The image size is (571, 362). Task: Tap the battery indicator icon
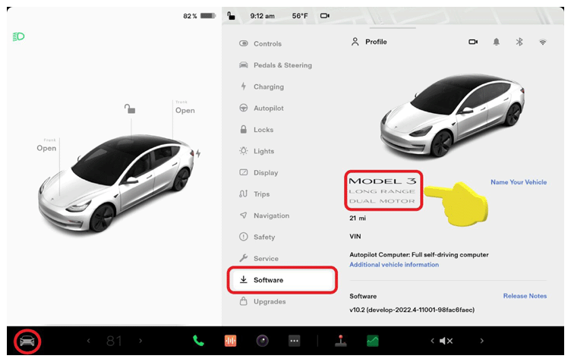click(208, 16)
